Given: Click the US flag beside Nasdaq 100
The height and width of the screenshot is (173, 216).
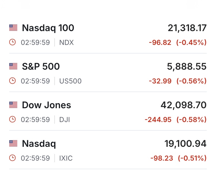Looking at the screenshot, I should coord(13,28).
